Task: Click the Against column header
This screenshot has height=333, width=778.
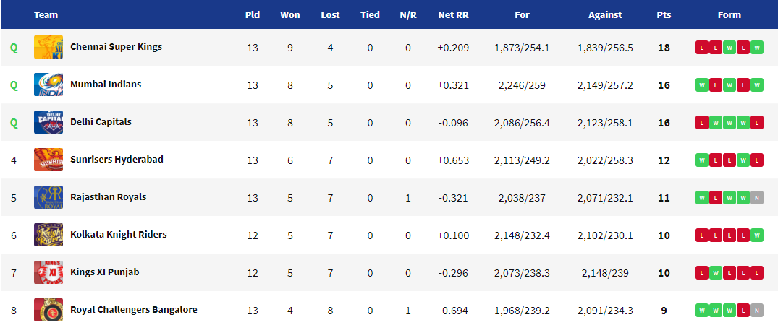Action: pos(605,15)
